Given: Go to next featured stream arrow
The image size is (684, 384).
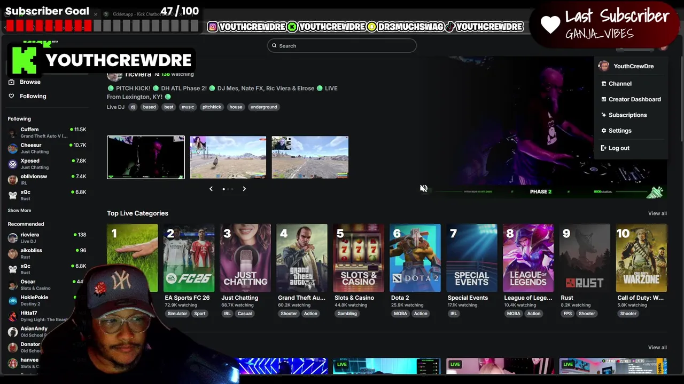Looking at the screenshot, I should [x=244, y=189].
